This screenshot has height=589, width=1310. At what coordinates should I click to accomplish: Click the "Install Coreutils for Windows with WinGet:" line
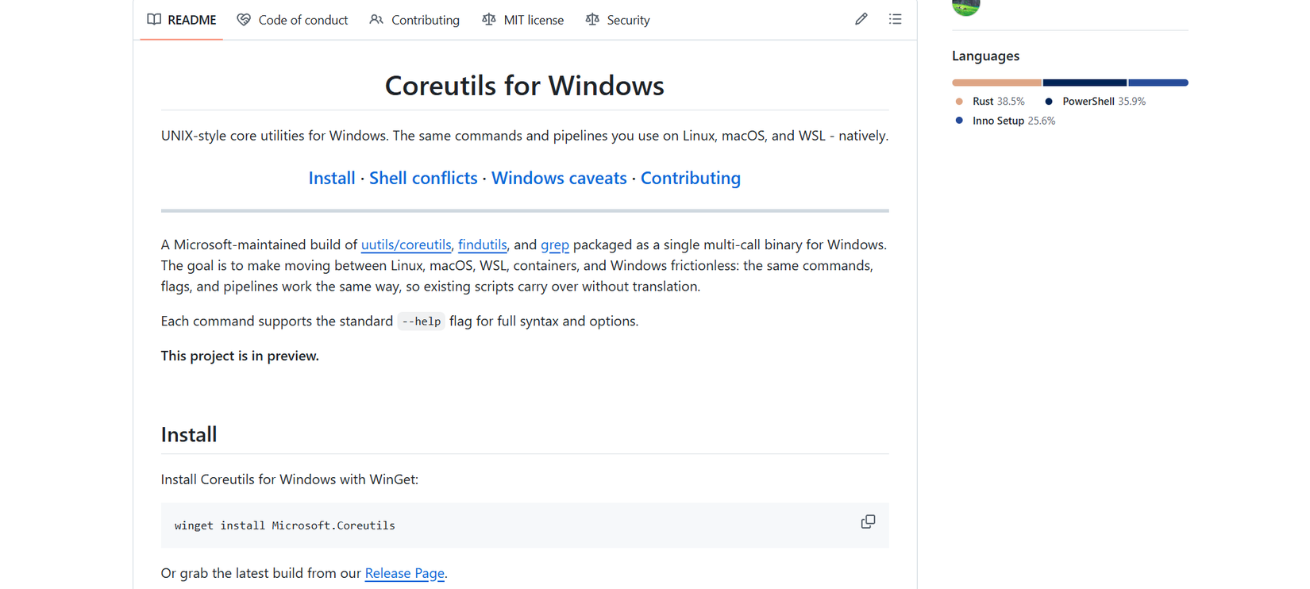point(290,479)
